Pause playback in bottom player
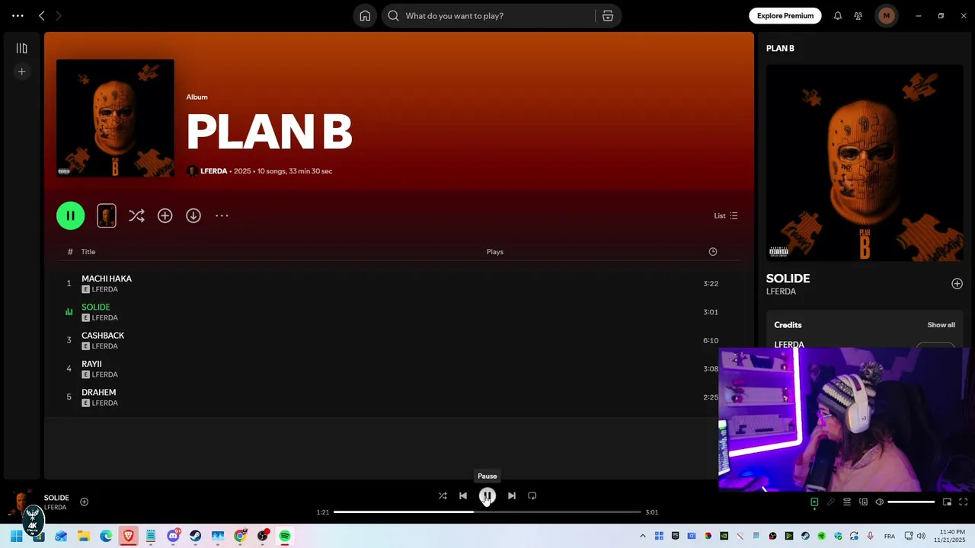 click(x=487, y=495)
